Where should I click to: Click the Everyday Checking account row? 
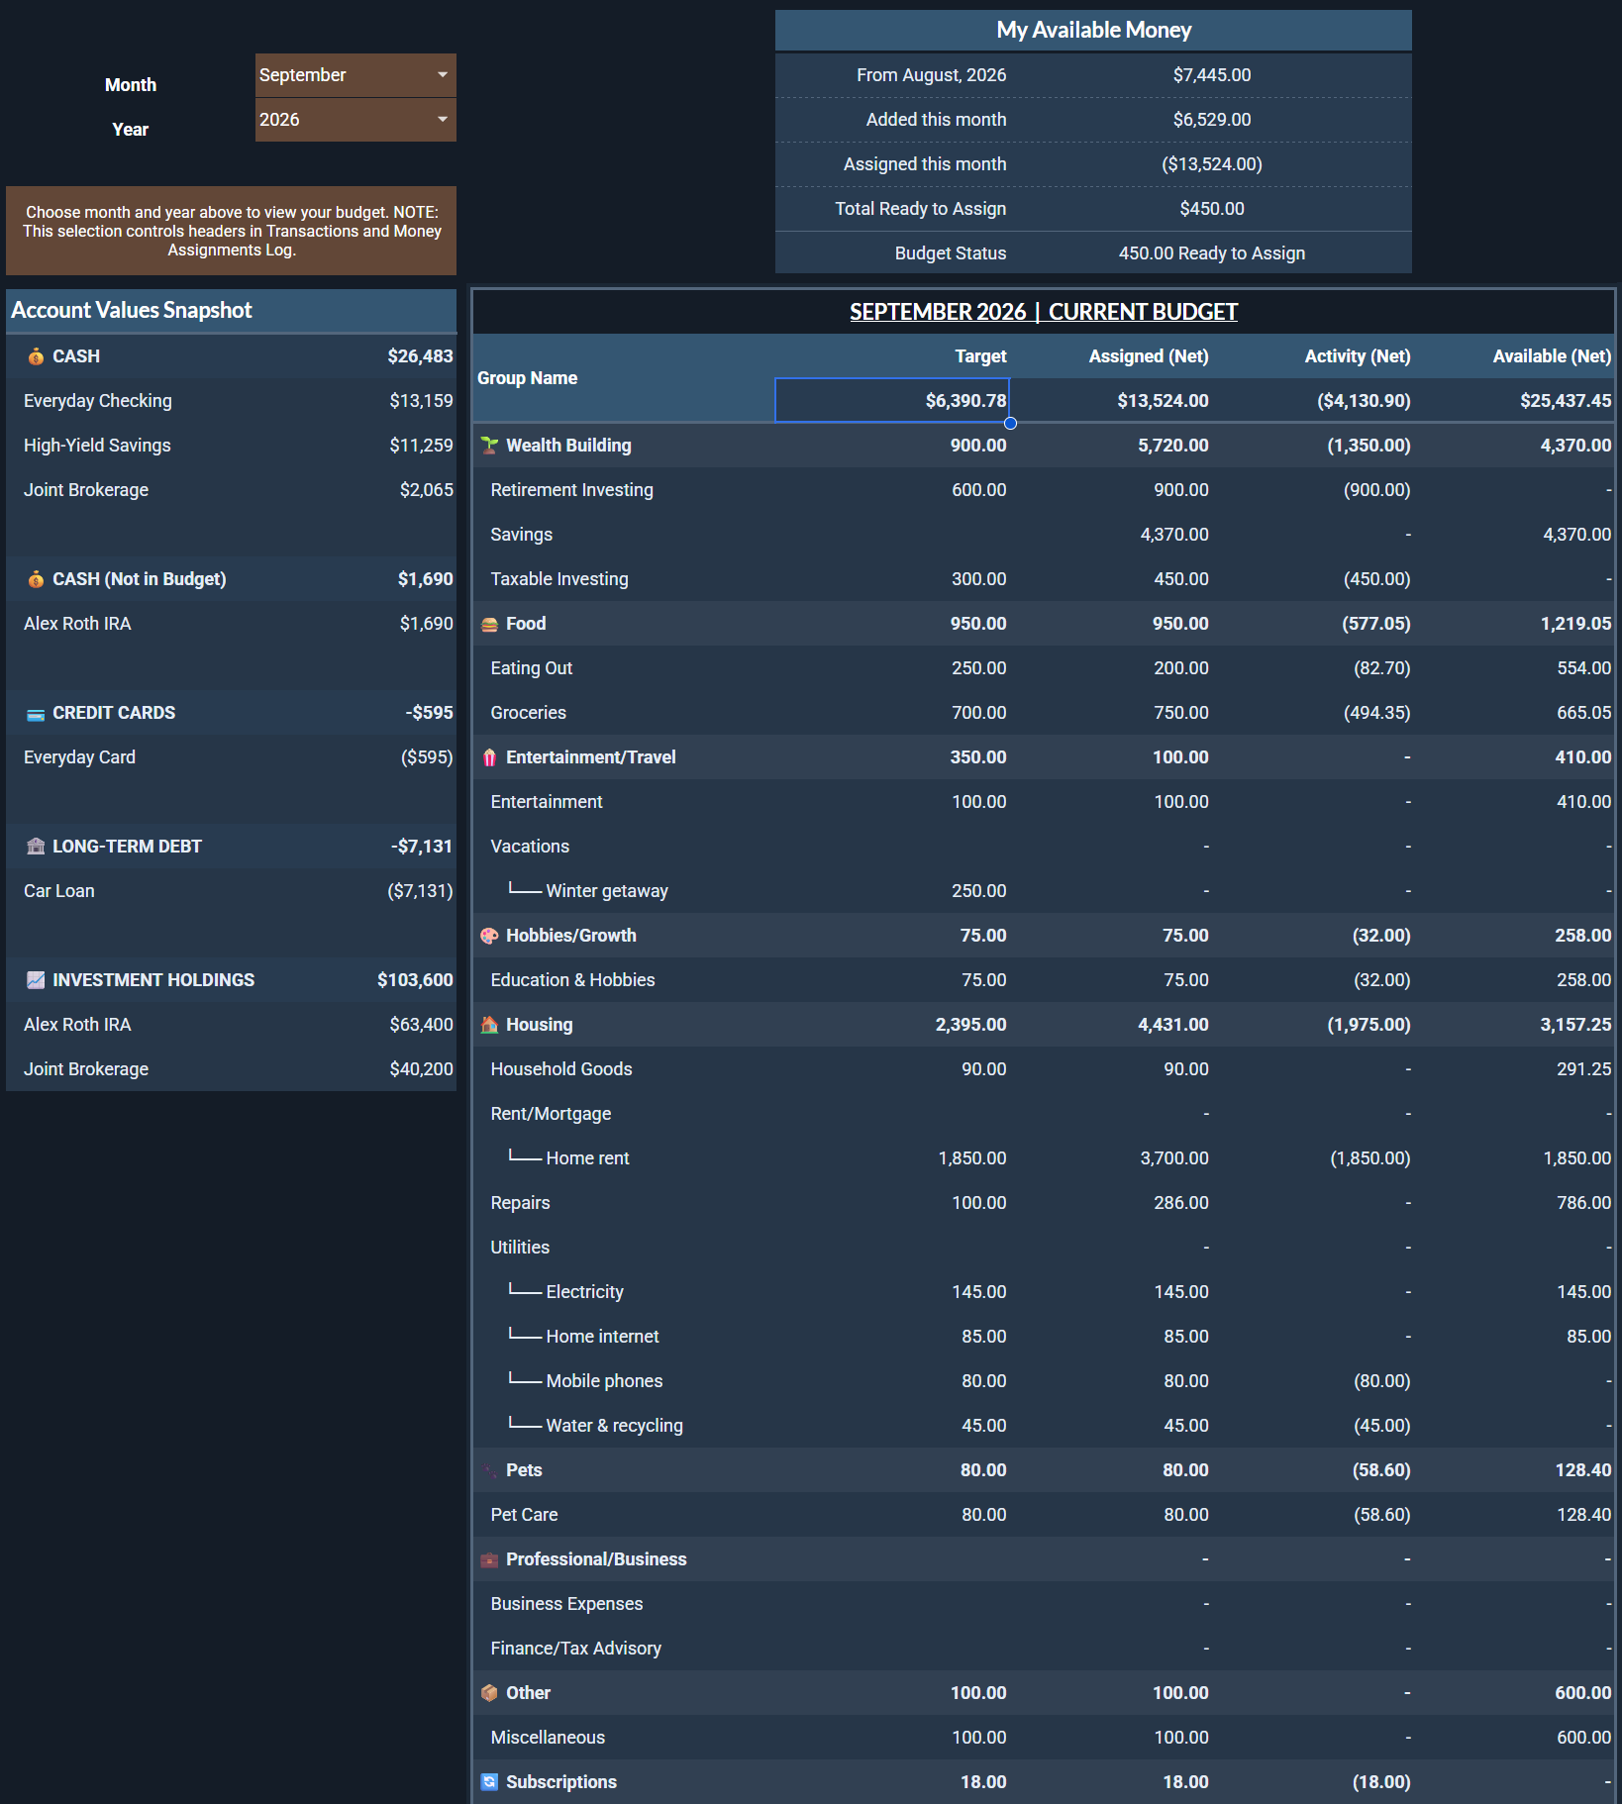click(x=231, y=401)
